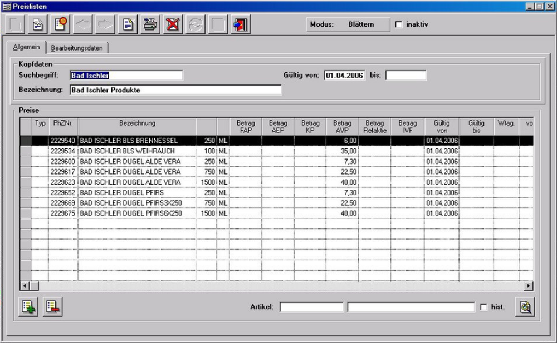Click the print toolbar icon
The image size is (557, 343).
(x=150, y=25)
